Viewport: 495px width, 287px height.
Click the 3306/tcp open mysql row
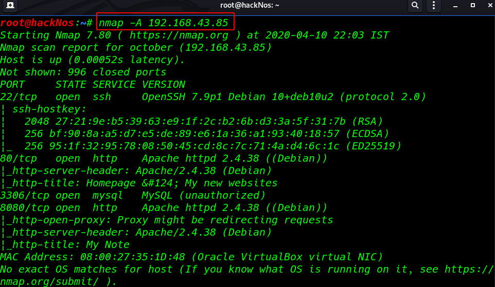coord(133,195)
